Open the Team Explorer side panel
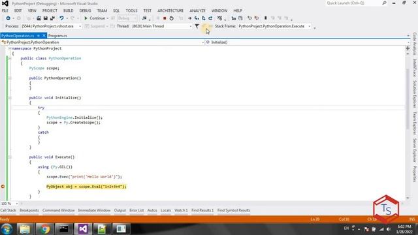Image resolution: width=418 pixels, height=235 pixels. (x=415, y=123)
